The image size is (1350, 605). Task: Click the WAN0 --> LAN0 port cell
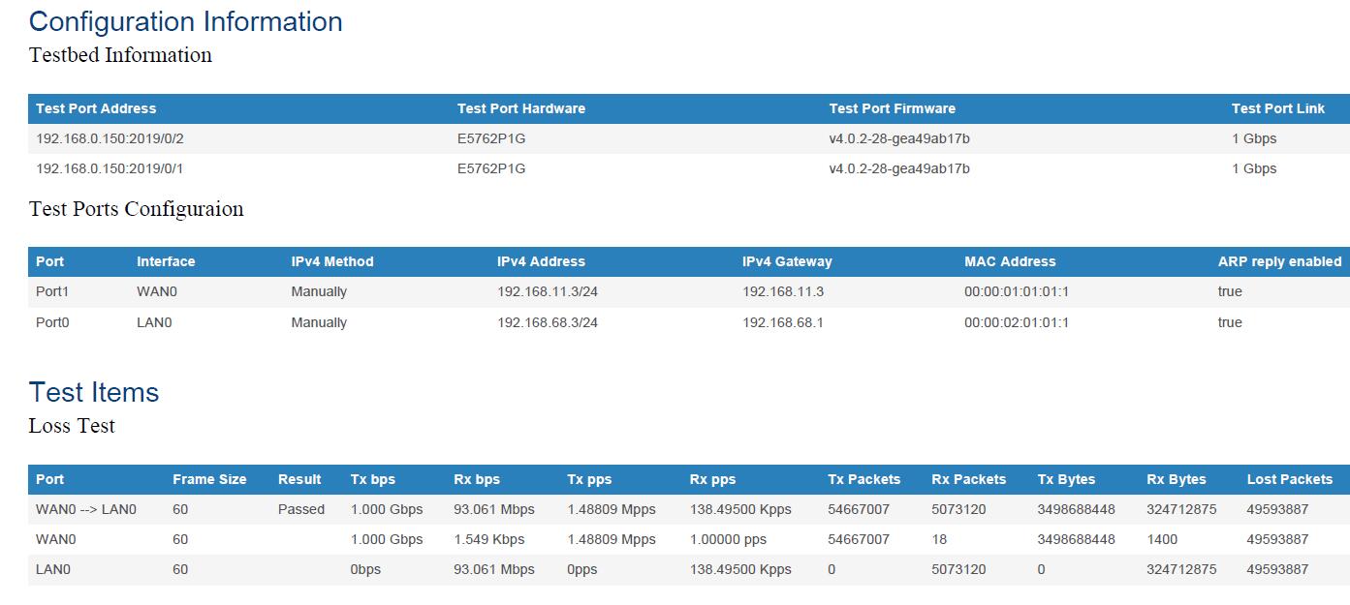click(86, 509)
